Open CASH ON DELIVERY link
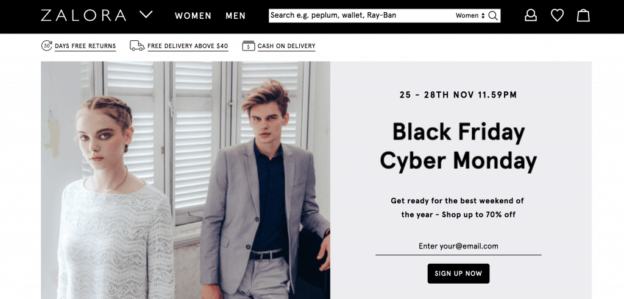 (x=286, y=46)
